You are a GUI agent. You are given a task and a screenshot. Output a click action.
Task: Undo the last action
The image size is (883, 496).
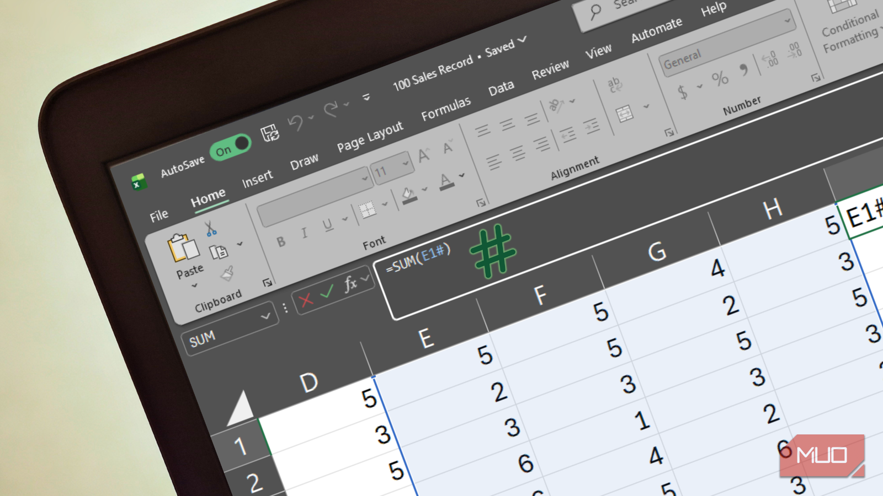coord(295,122)
